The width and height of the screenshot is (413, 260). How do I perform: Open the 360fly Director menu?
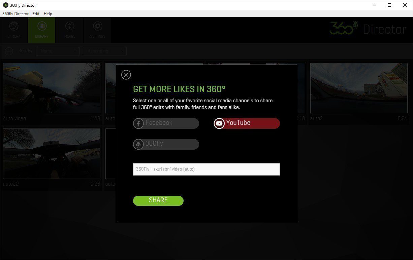click(x=15, y=14)
